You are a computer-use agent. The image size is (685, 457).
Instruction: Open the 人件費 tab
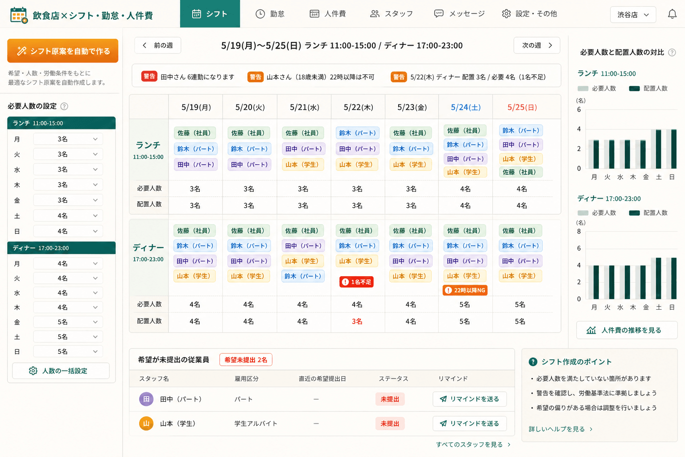(x=328, y=14)
